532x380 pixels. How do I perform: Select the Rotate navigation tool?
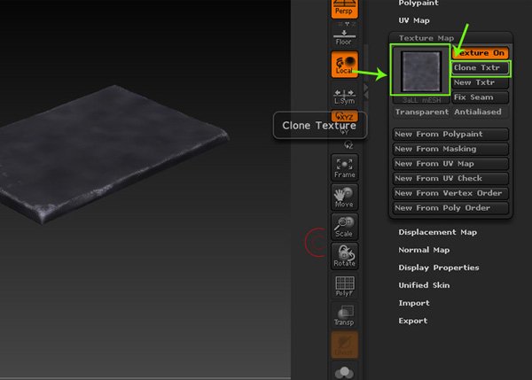[x=344, y=255]
